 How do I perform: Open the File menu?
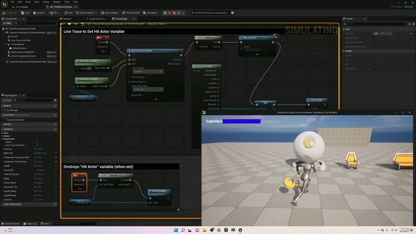(12, 2)
